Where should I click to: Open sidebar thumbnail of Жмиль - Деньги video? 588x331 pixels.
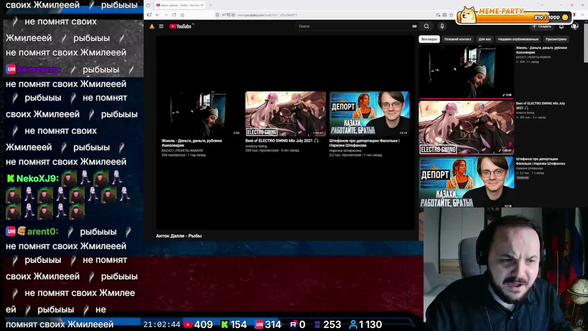[x=466, y=72]
